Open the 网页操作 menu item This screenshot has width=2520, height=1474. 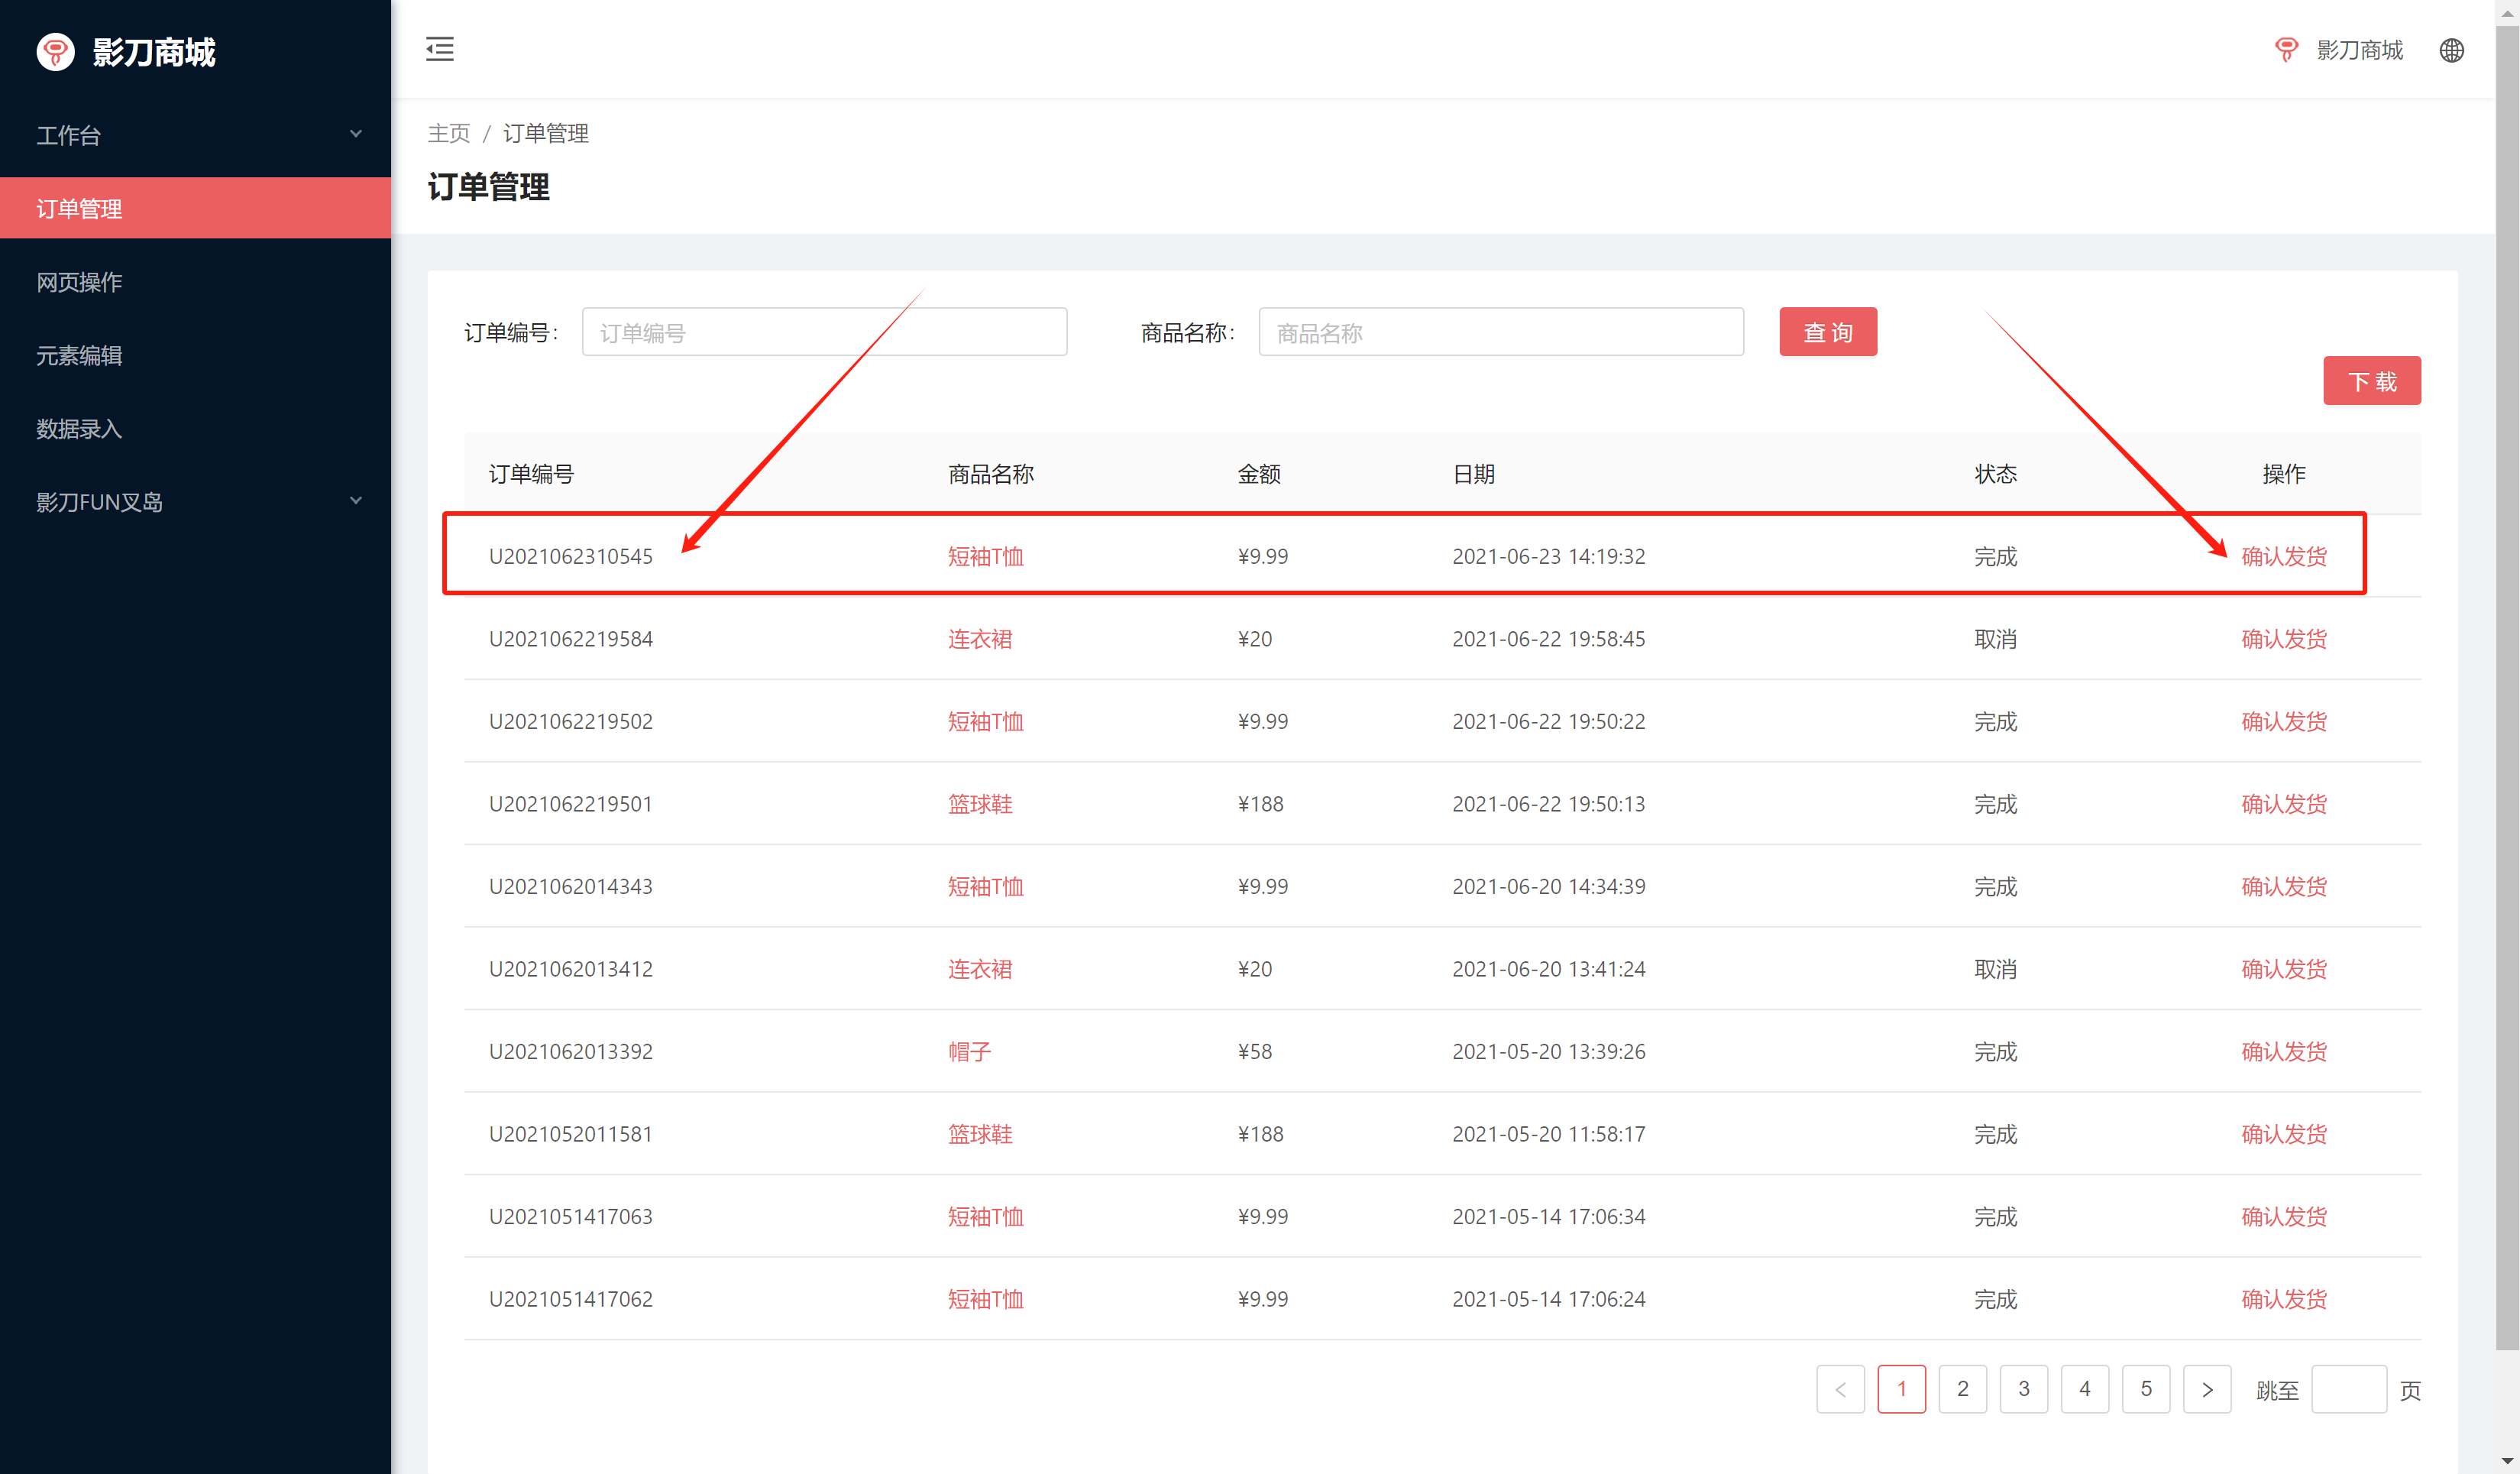(x=80, y=282)
